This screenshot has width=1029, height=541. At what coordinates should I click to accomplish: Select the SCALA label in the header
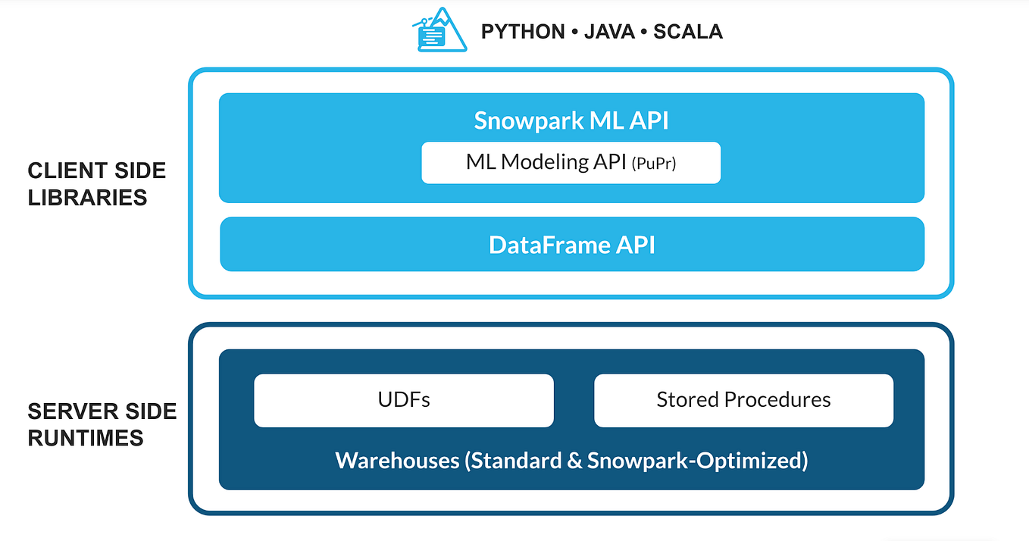687,31
